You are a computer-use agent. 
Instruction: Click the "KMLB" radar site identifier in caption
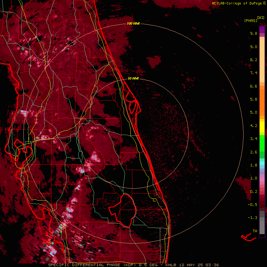click(x=171, y=265)
